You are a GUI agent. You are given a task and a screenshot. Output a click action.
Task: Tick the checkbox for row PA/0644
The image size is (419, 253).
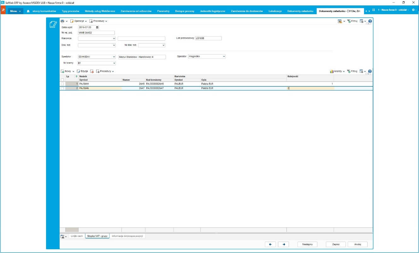[62, 84]
